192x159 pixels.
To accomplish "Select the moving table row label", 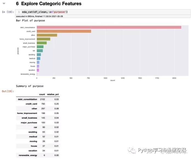I will pos(33,141).
